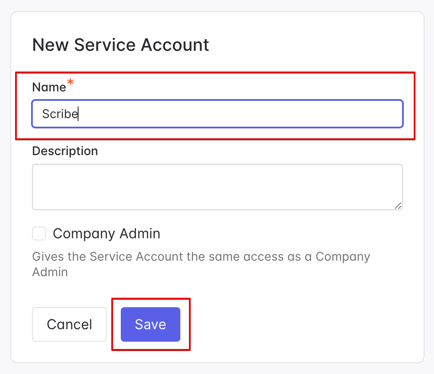Click the empty right end of the Name field
Screen dimensions: 434x374
pos(345,114)
